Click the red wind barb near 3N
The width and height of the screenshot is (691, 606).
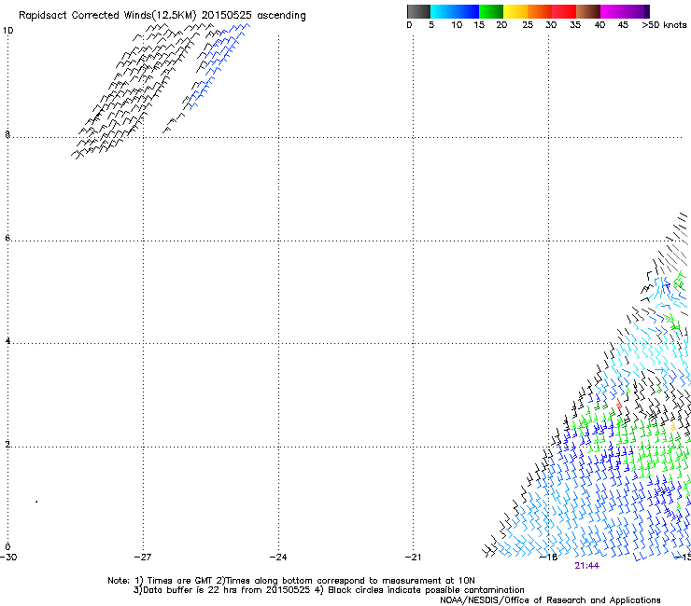(619, 403)
